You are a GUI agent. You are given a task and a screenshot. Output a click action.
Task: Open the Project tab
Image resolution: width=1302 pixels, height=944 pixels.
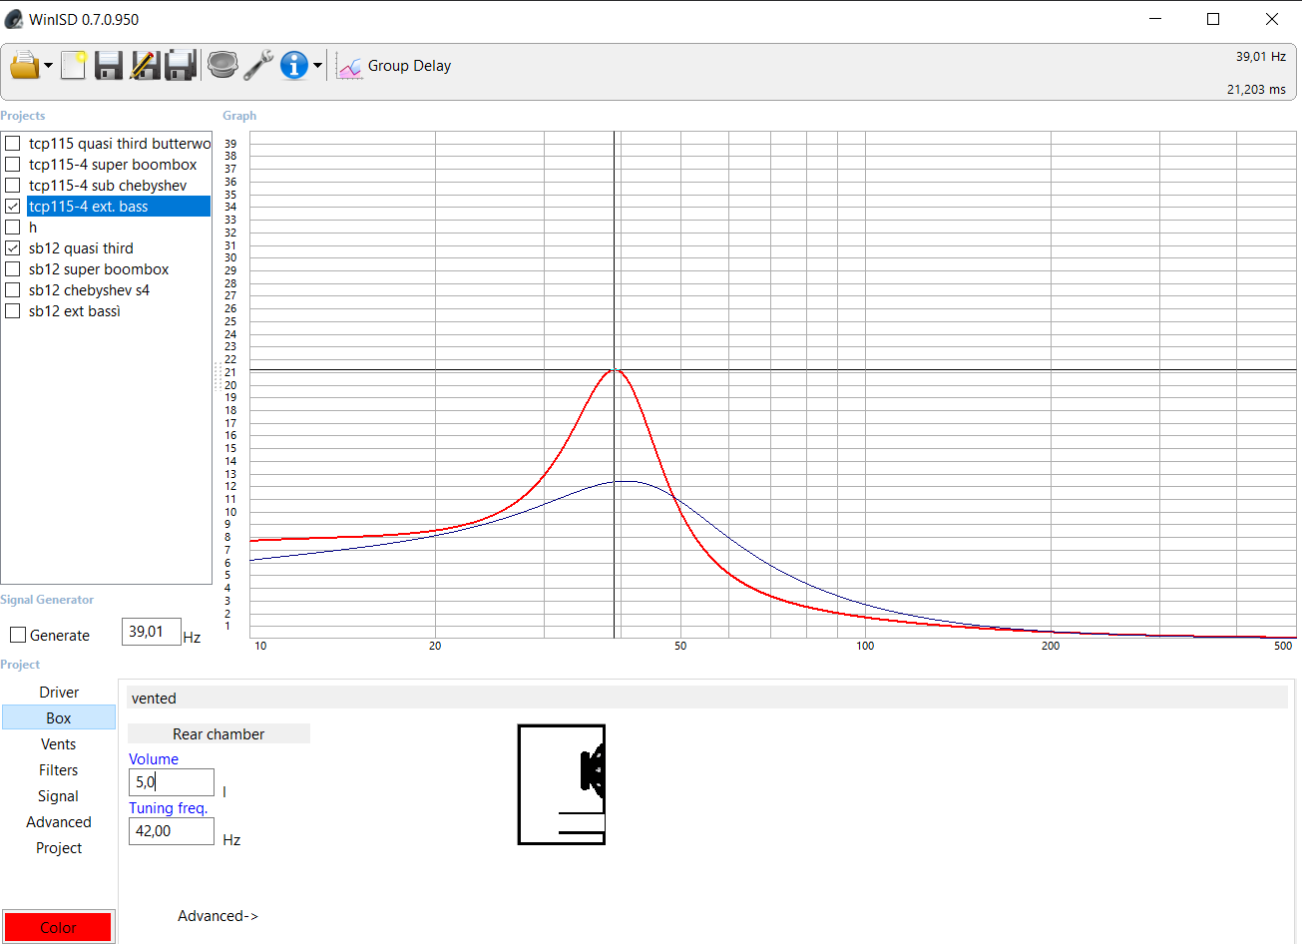(x=59, y=848)
